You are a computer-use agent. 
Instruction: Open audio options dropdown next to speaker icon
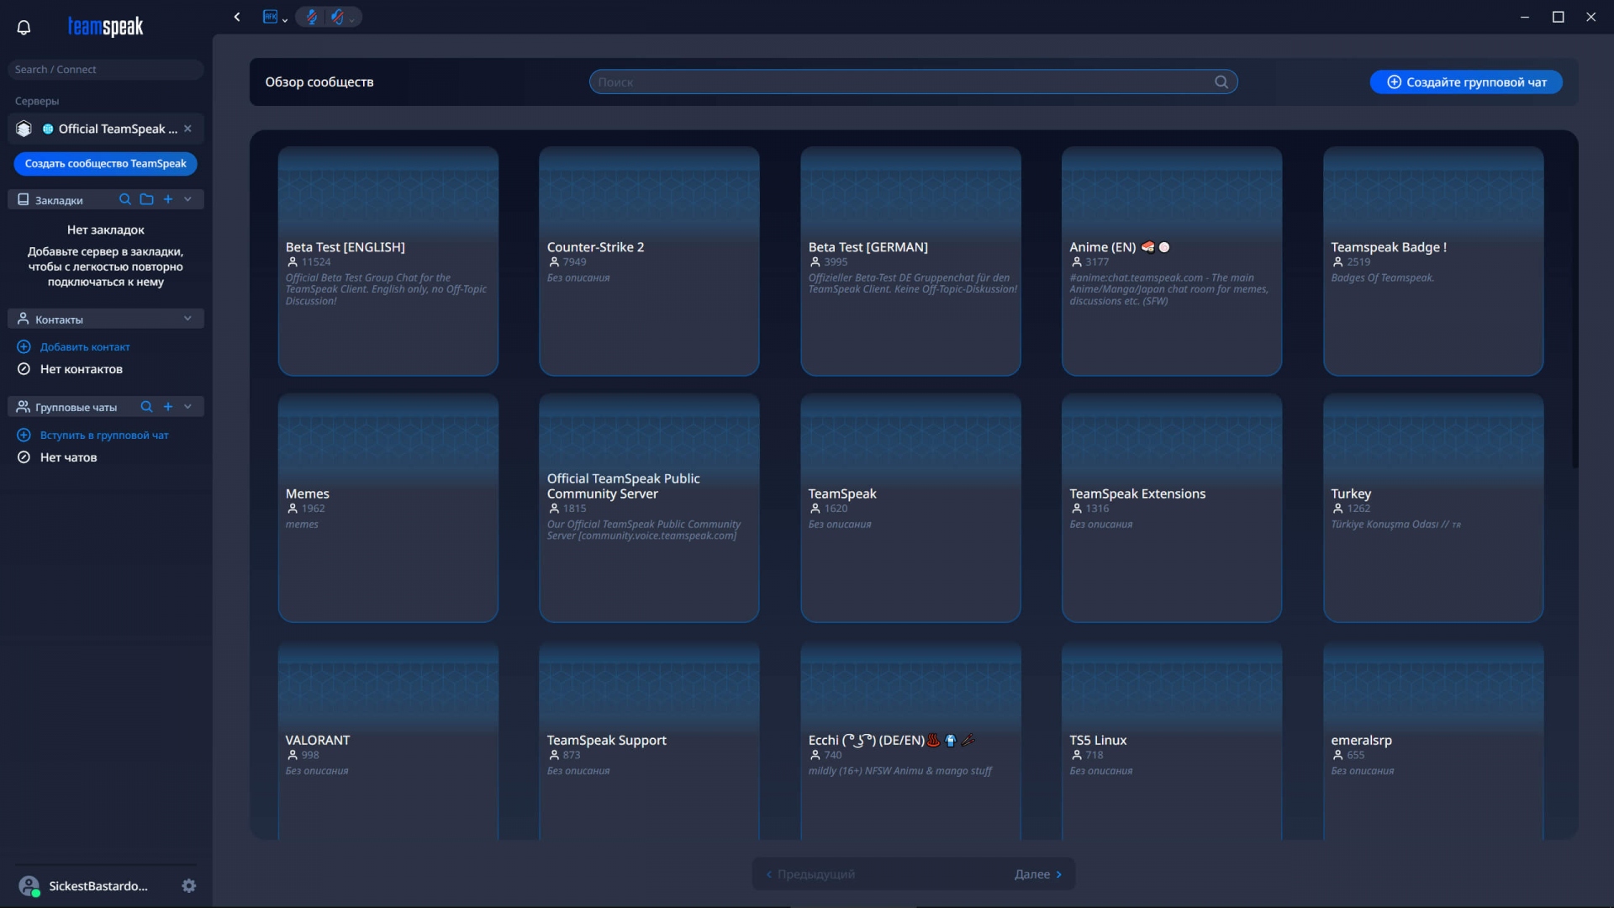pos(352,19)
